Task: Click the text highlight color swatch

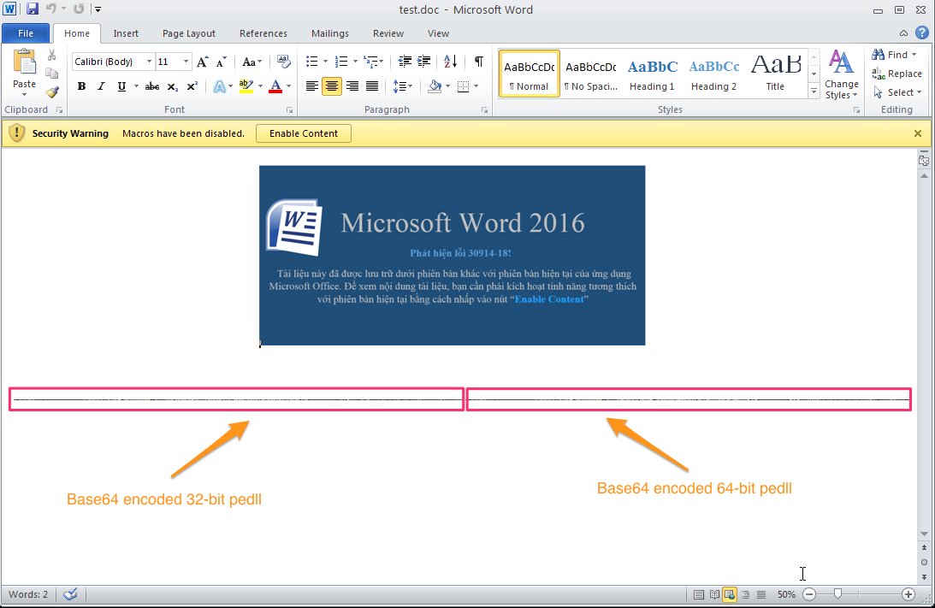Action: (246, 86)
